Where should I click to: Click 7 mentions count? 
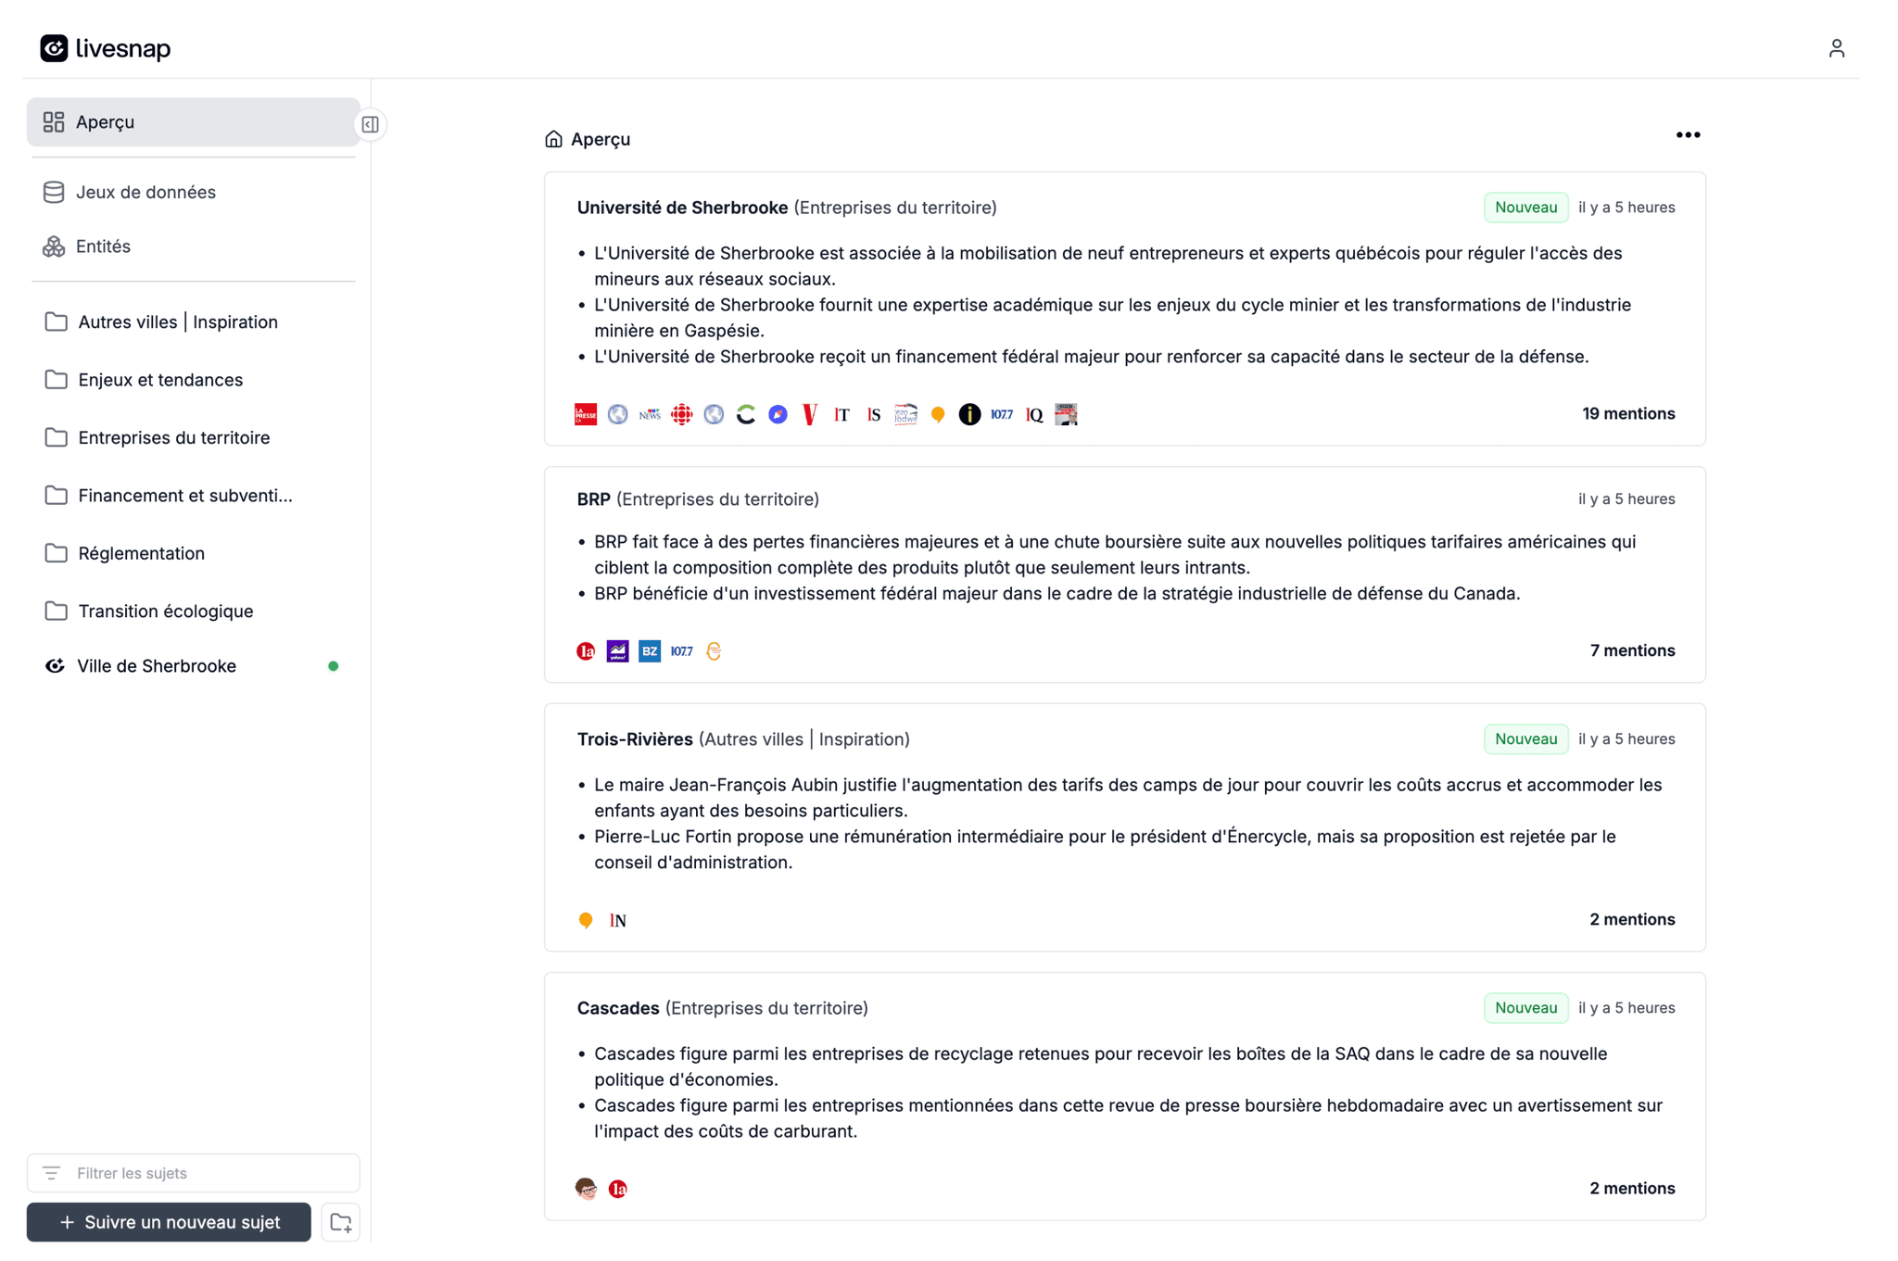click(x=1632, y=650)
